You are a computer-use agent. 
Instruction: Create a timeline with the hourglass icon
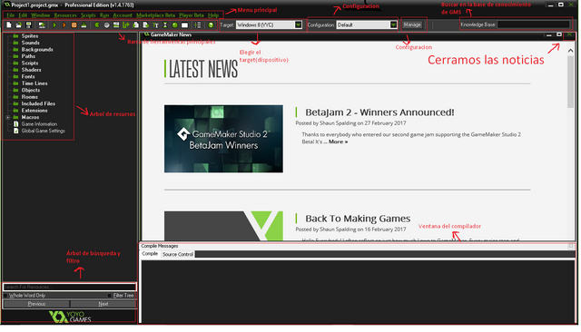(x=165, y=25)
